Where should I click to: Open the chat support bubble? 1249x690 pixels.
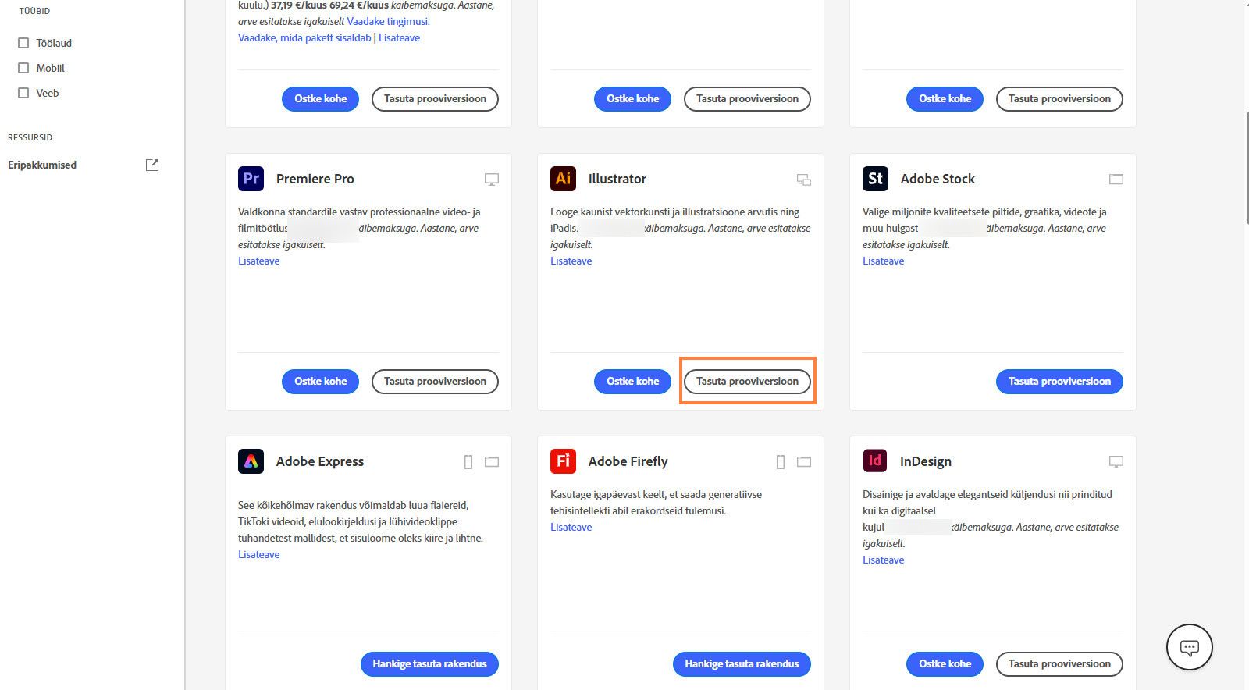(x=1189, y=647)
